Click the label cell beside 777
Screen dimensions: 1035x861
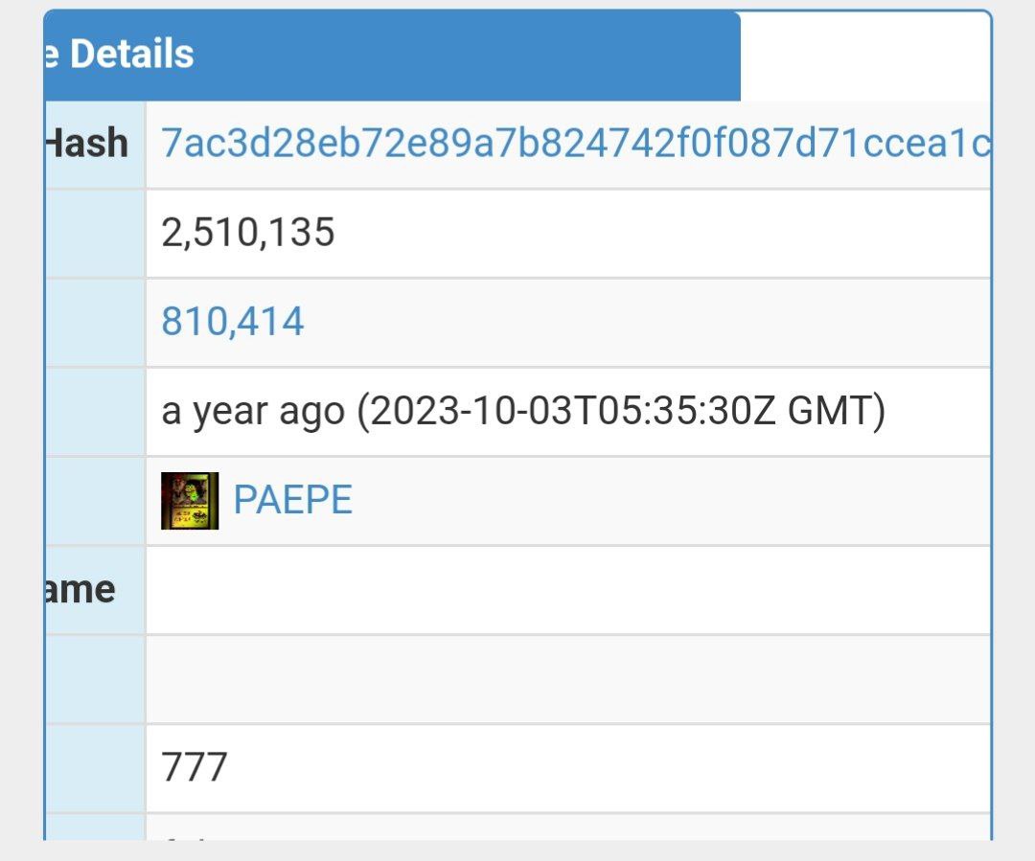click(x=95, y=768)
